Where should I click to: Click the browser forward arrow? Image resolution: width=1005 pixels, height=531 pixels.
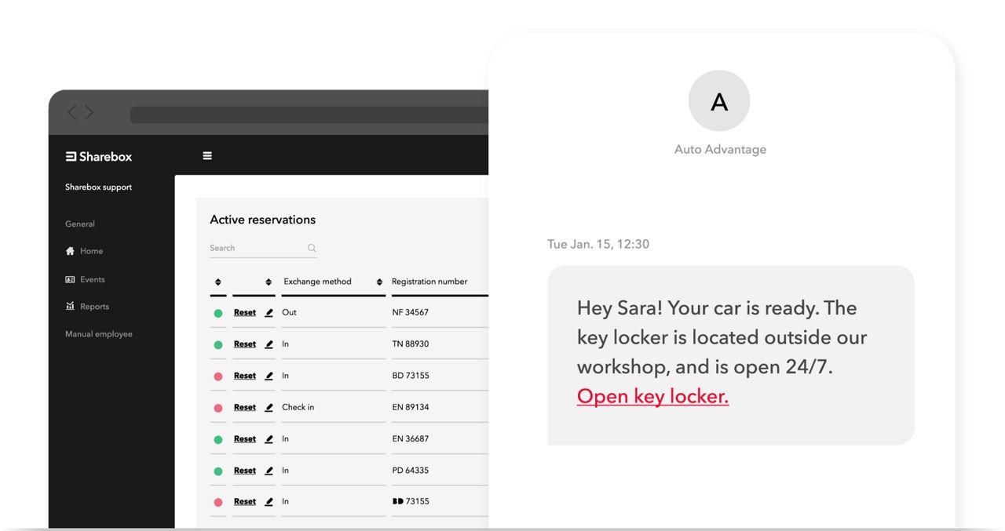pyautogui.click(x=89, y=113)
